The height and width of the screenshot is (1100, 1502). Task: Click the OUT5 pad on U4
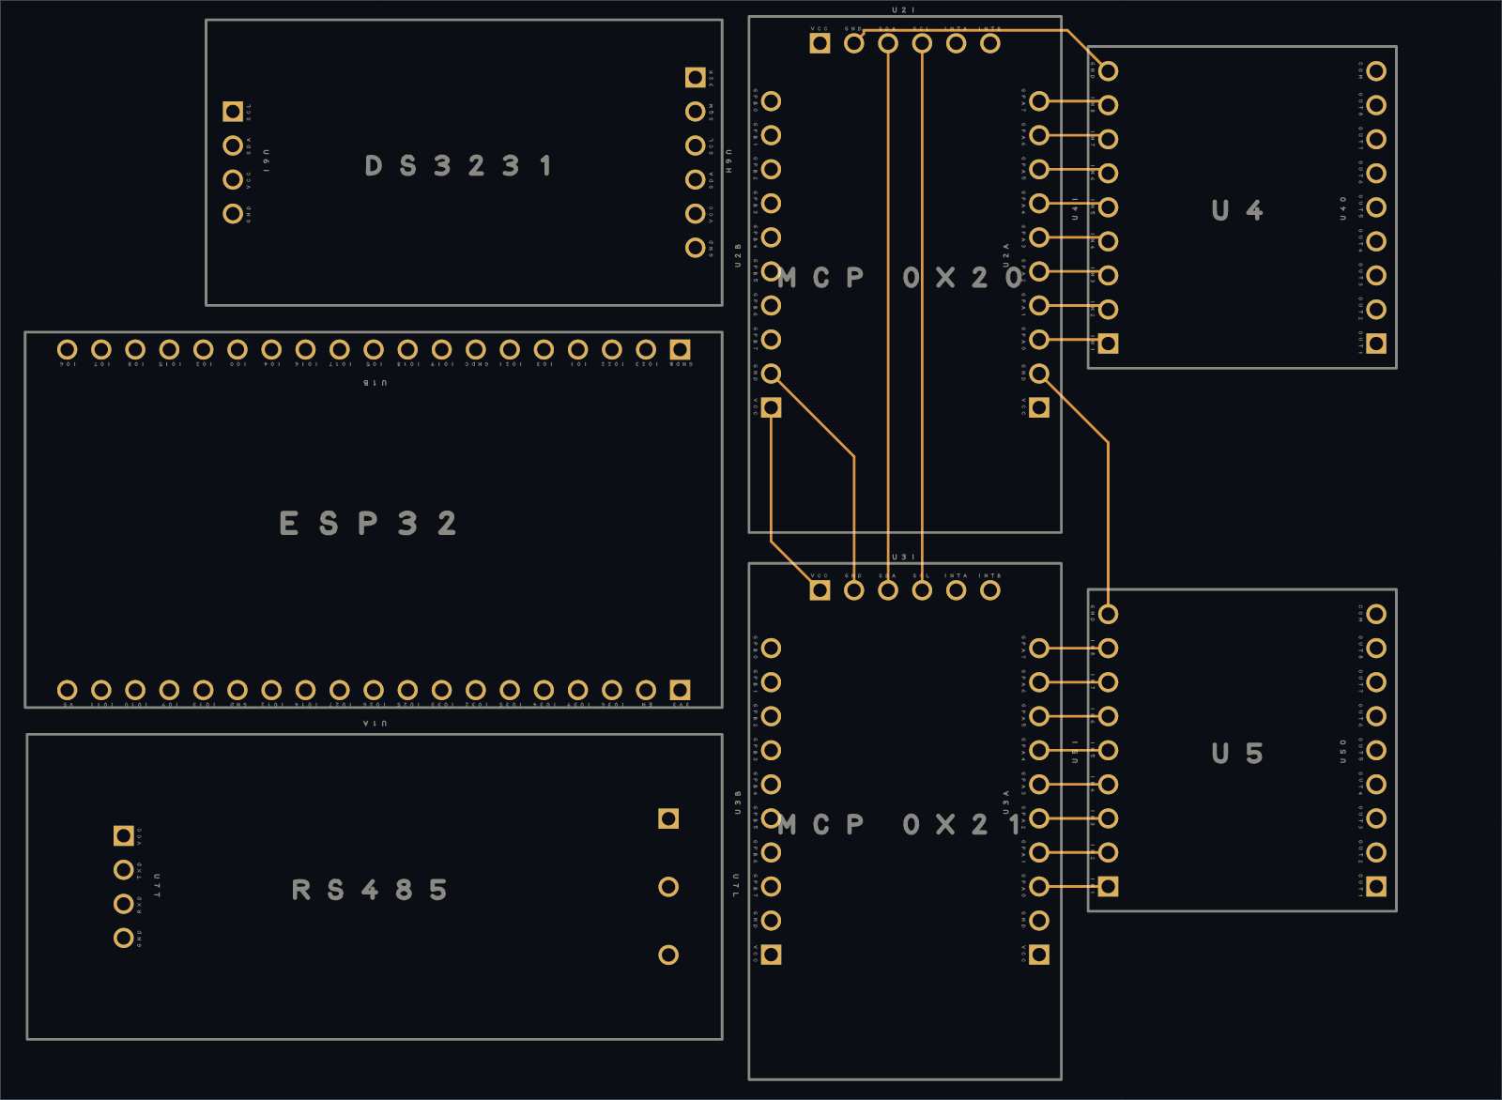tap(1376, 207)
